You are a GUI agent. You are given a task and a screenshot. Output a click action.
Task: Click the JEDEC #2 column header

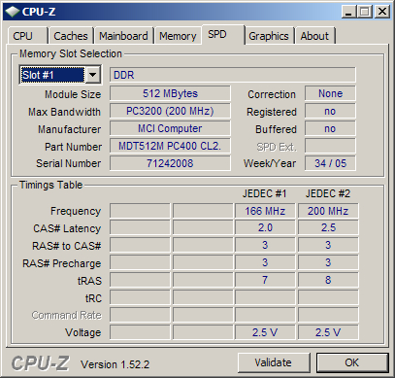[328, 193]
